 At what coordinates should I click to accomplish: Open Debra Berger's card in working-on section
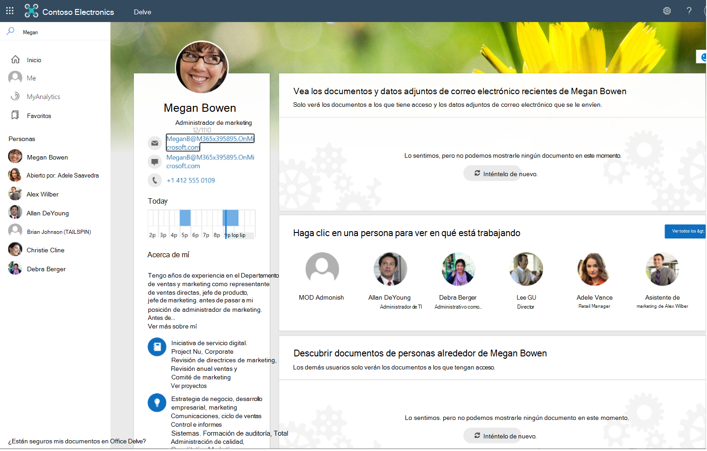tap(458, 281)
